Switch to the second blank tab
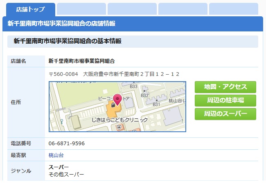266x186 pixels. coord(81,9)
